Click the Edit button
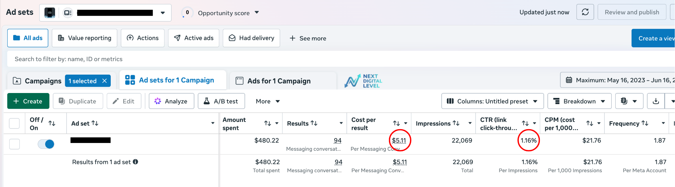The height and width of the screenshot is (187, 675). (124, 101)
